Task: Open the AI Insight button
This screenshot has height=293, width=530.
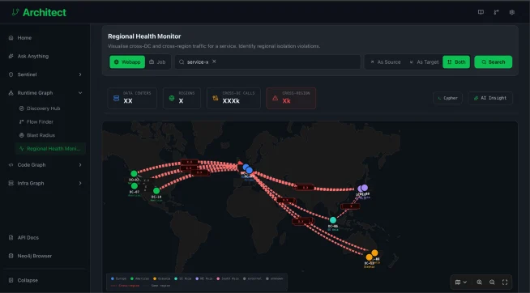Action: (490, 98)
